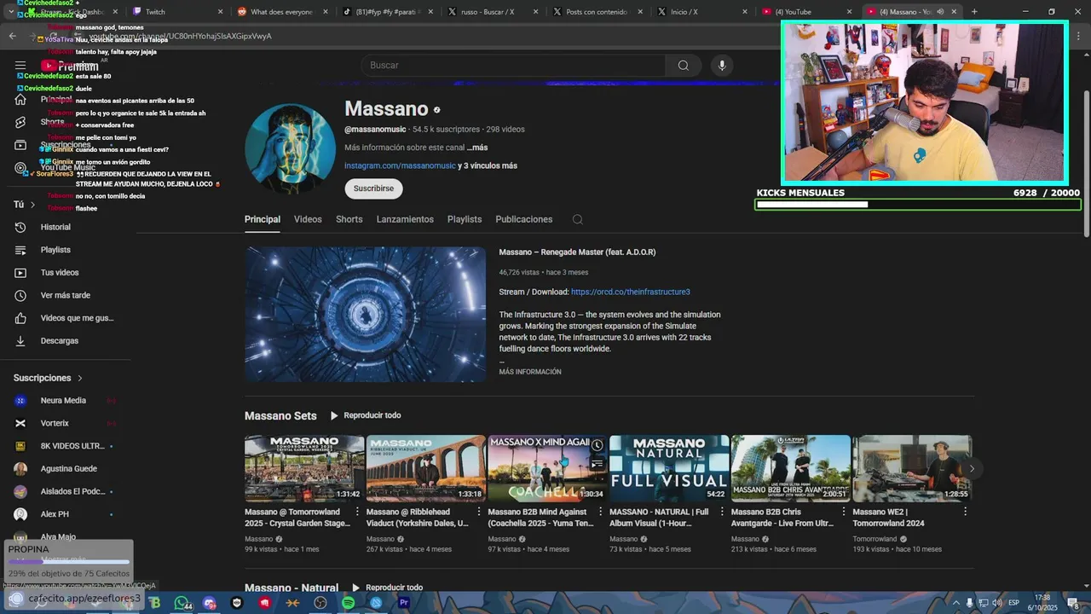Open options for Tomorrowland 2025 video
1091x614 pixels.
tap(357, 512)
